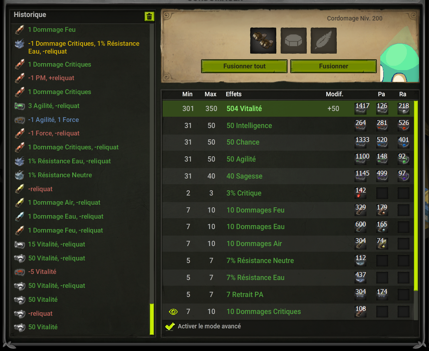Image resolution: width=429 pixels, height=351 pixels.
Task: Merge all runes with Fusionner tout
Action: [x=244, y=66]
